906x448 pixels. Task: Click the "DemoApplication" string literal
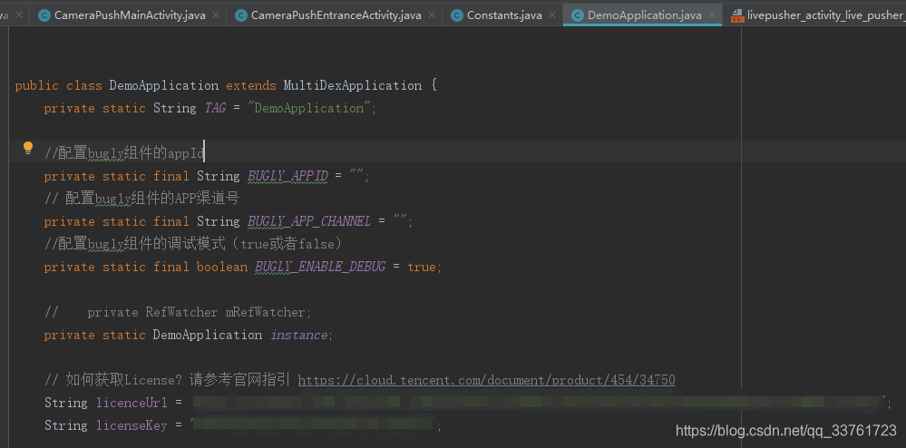309,108
